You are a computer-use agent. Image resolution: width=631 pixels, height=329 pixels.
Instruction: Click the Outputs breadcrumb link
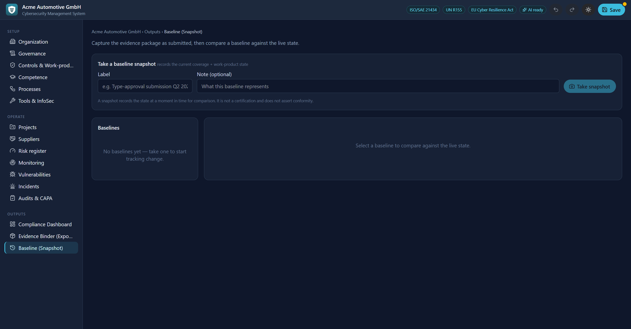click(x=152, y=32)
